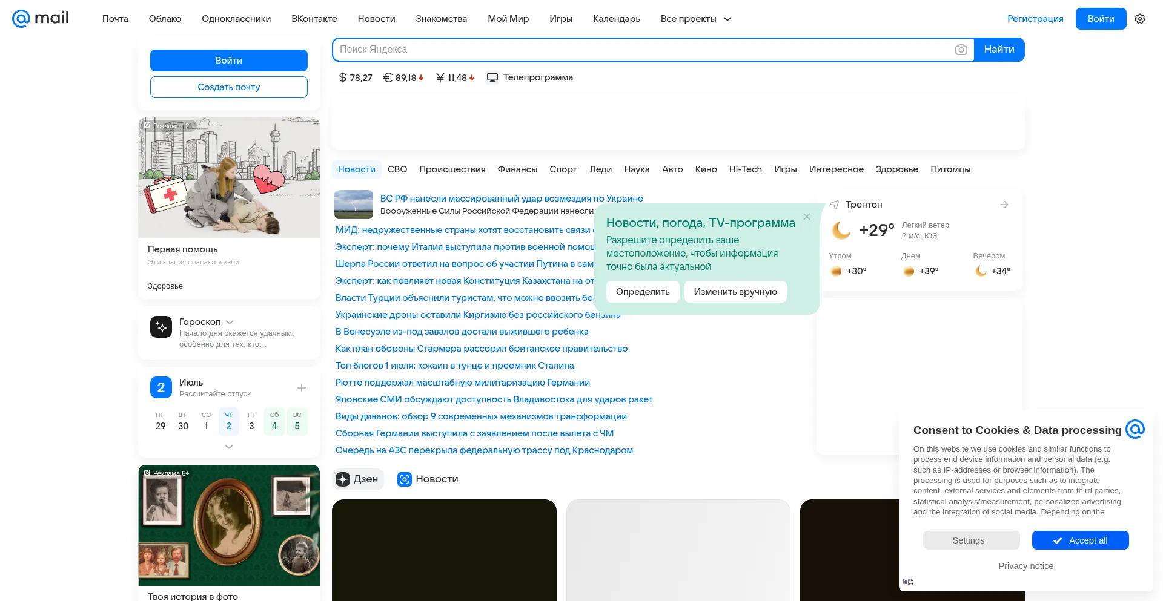Check the dollar exchange rate
Screen dimensions: 1163x601
click(356, 77)
